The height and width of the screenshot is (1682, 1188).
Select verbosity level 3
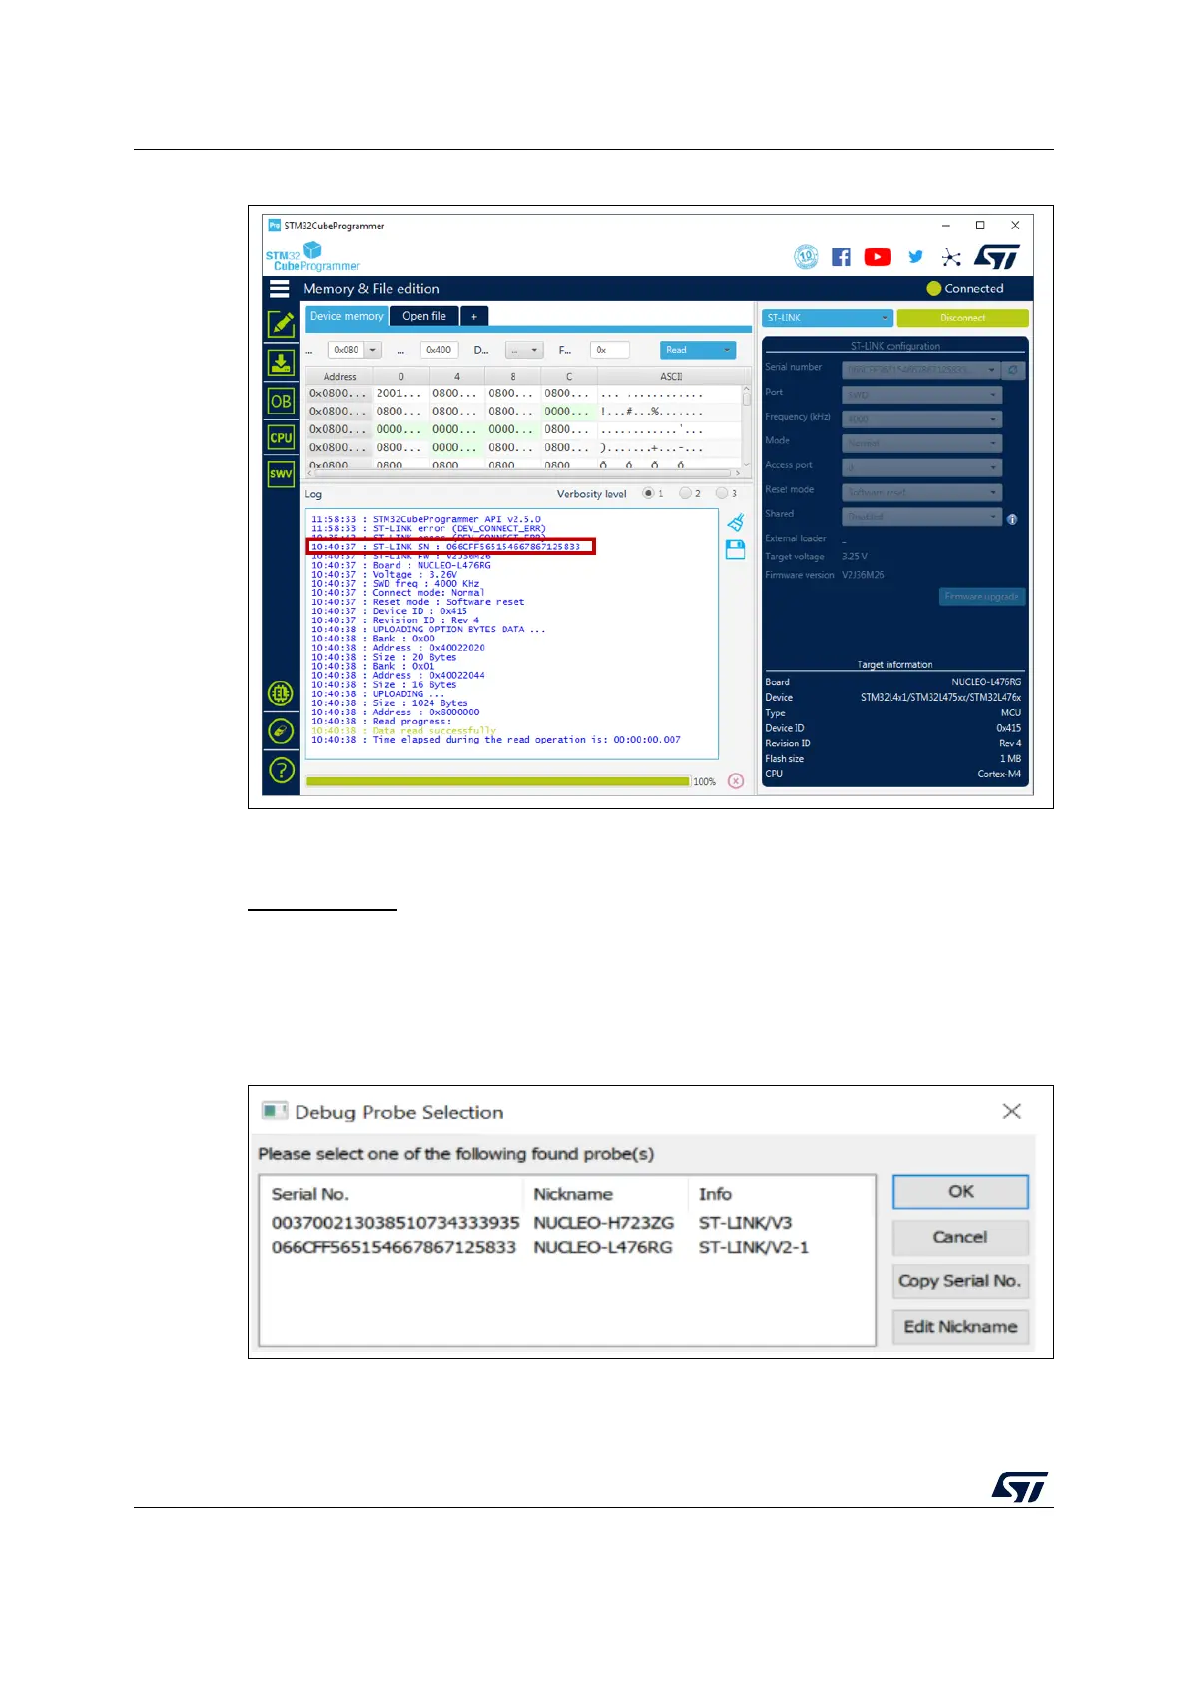click(x=722, y=493)
